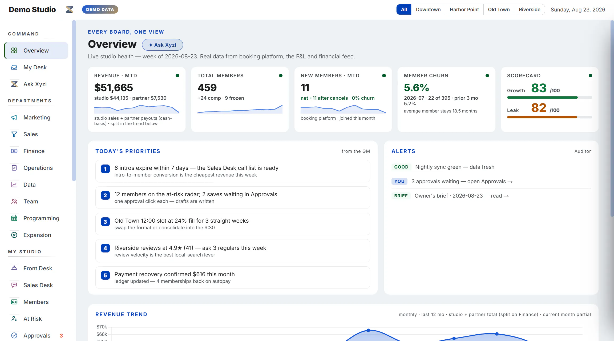
Task: Open priority 4 Riverside reviews
Action: tap(233, 251)
